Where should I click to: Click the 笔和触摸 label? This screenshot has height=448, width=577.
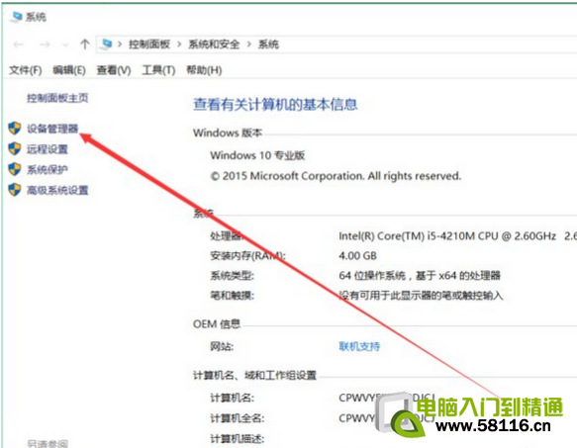[233, 296]
